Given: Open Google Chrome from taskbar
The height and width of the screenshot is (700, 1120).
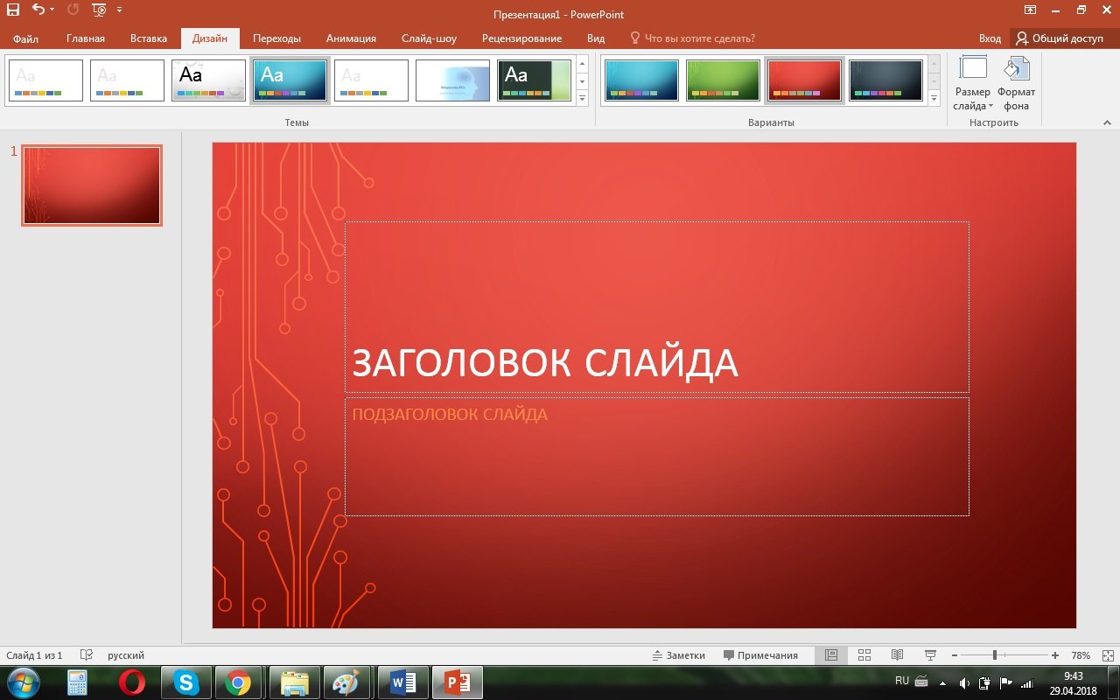Looking at the screenshot, I should (x=238, y=682).
